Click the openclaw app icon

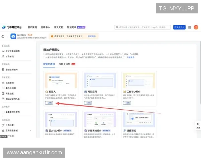click(13, 36)
